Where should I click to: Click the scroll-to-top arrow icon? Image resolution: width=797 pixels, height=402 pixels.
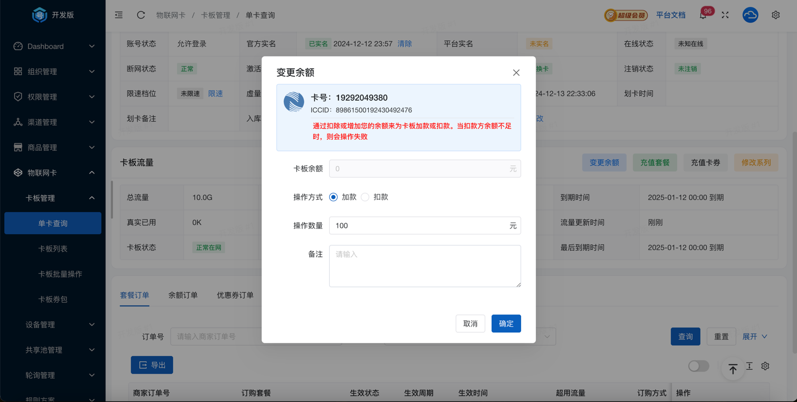(733, 369)
